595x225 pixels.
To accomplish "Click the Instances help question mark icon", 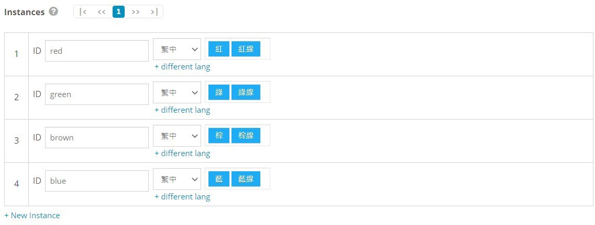I will click(x=53, y=11).
